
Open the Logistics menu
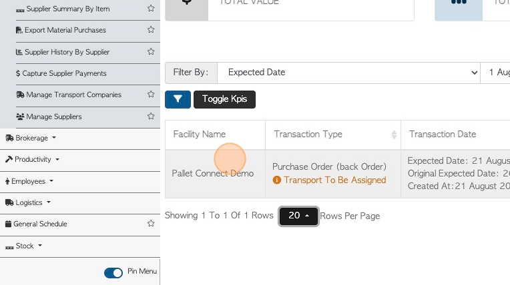pos(28,202)
